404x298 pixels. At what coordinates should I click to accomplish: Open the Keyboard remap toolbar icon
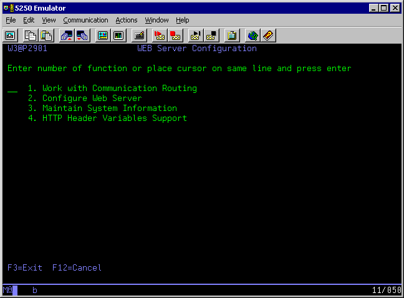(139, 36)
